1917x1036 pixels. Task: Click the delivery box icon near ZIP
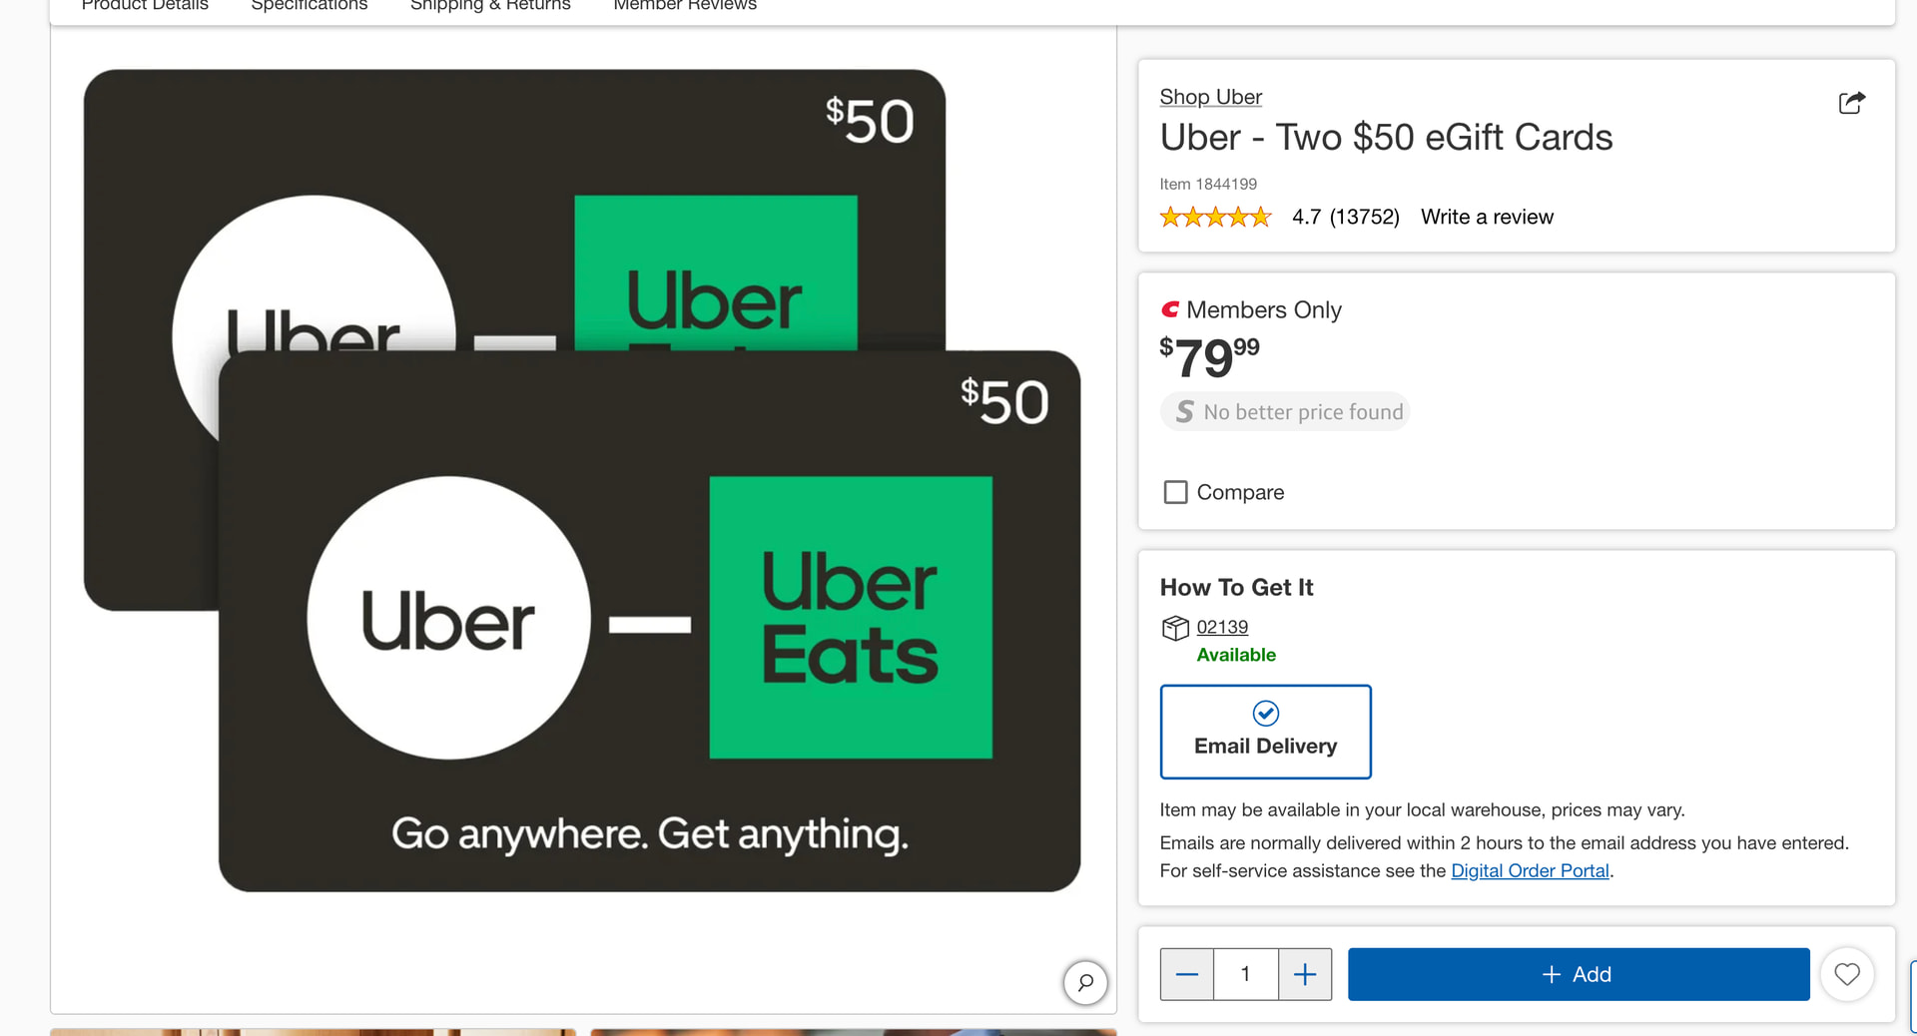[1175, 628]
